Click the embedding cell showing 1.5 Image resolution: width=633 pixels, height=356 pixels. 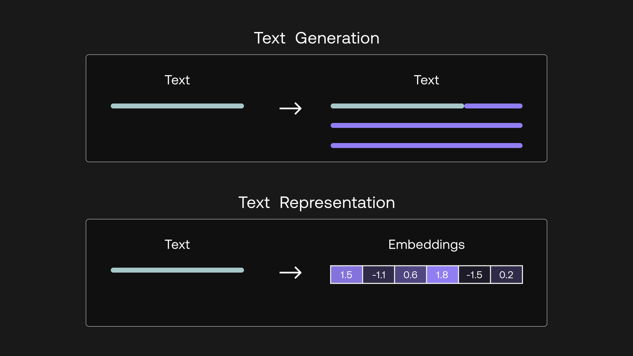coord(346,275)
